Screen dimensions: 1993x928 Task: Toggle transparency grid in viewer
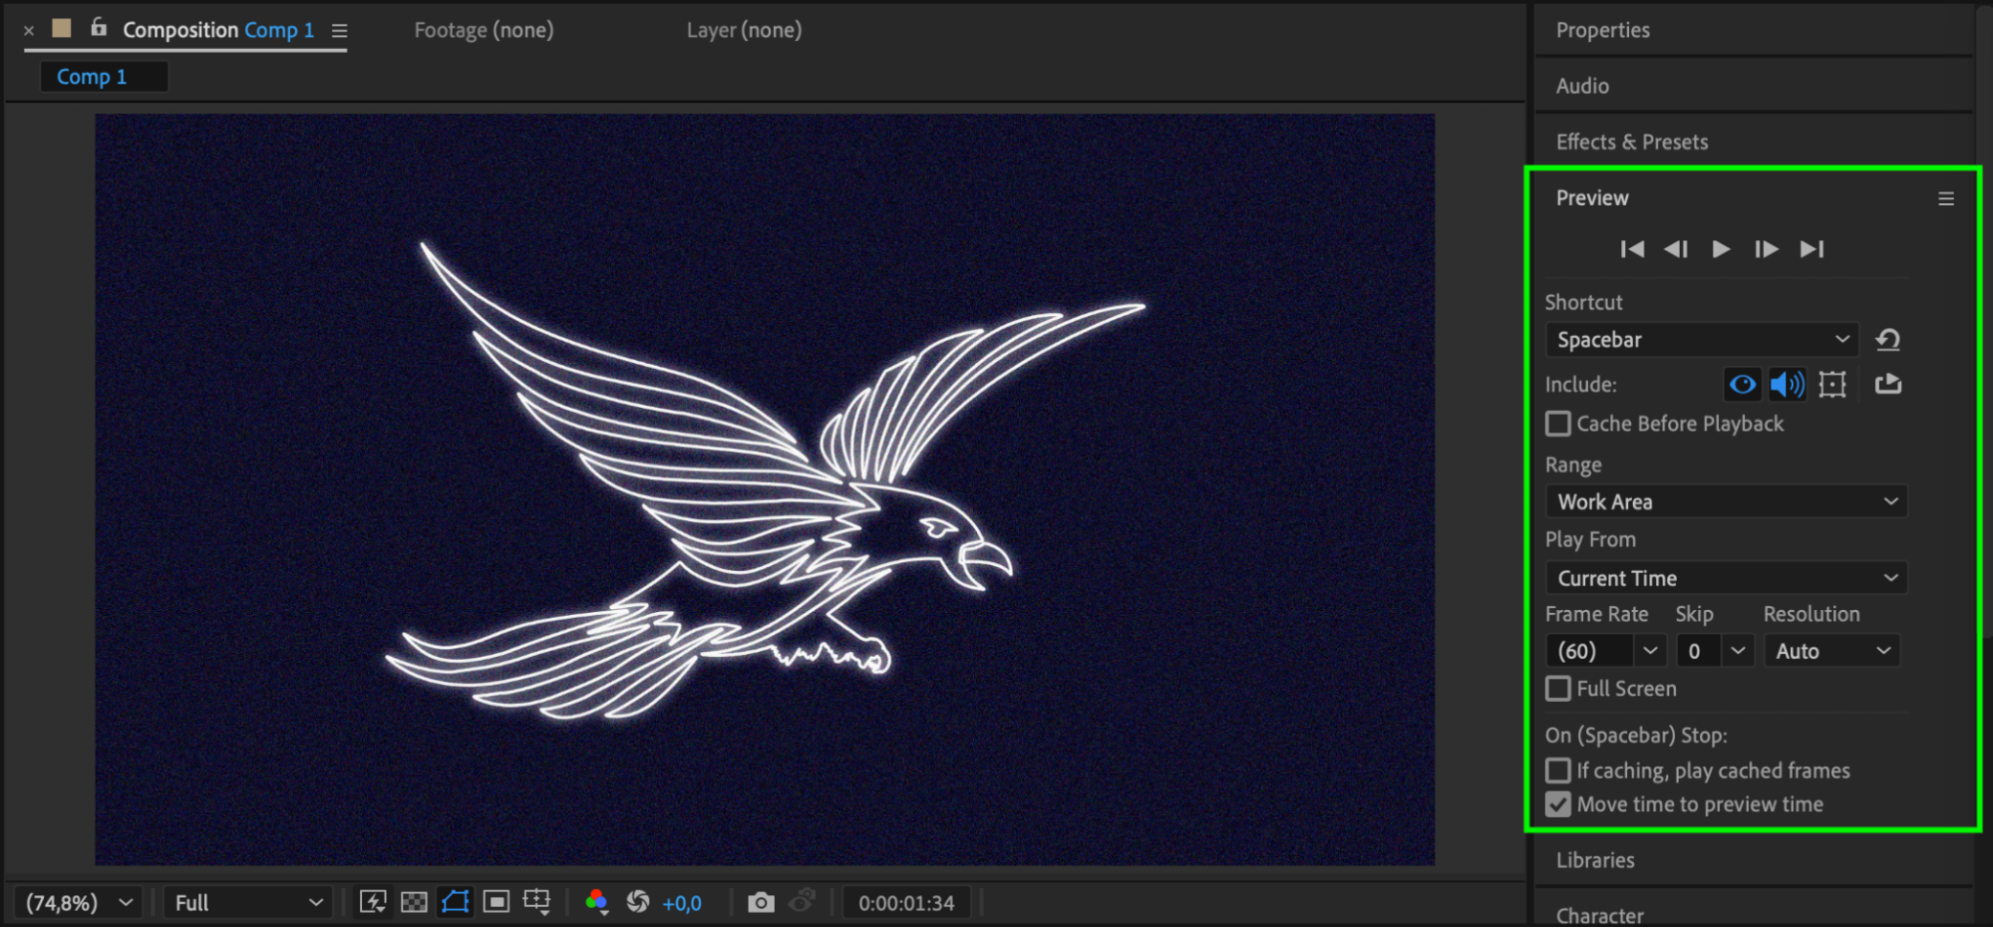(414, 903)
